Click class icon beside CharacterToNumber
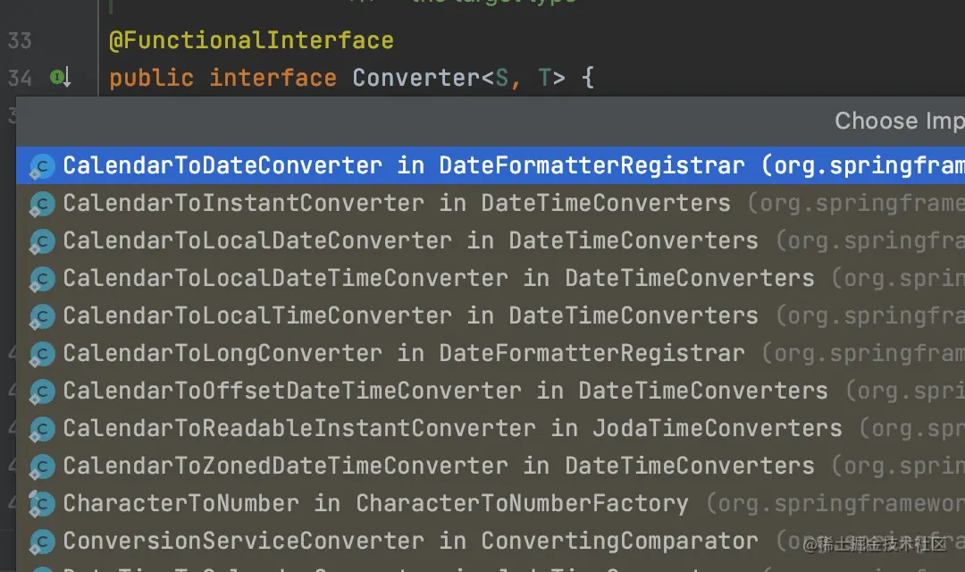This screenshot has width=965, height=572. click(42, 504)
